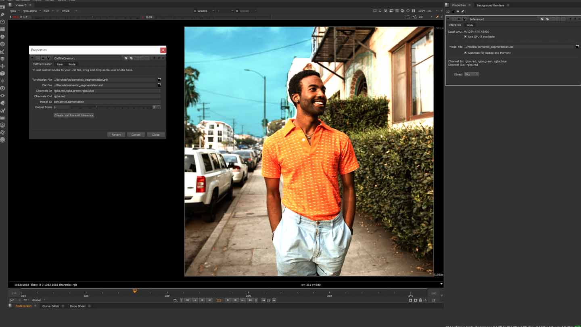Disable Optimize for Speed and Memory

pos(465,52)
